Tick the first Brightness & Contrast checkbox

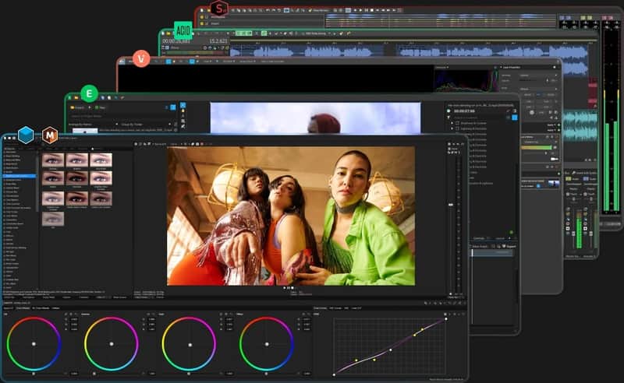tap(457, 123)
